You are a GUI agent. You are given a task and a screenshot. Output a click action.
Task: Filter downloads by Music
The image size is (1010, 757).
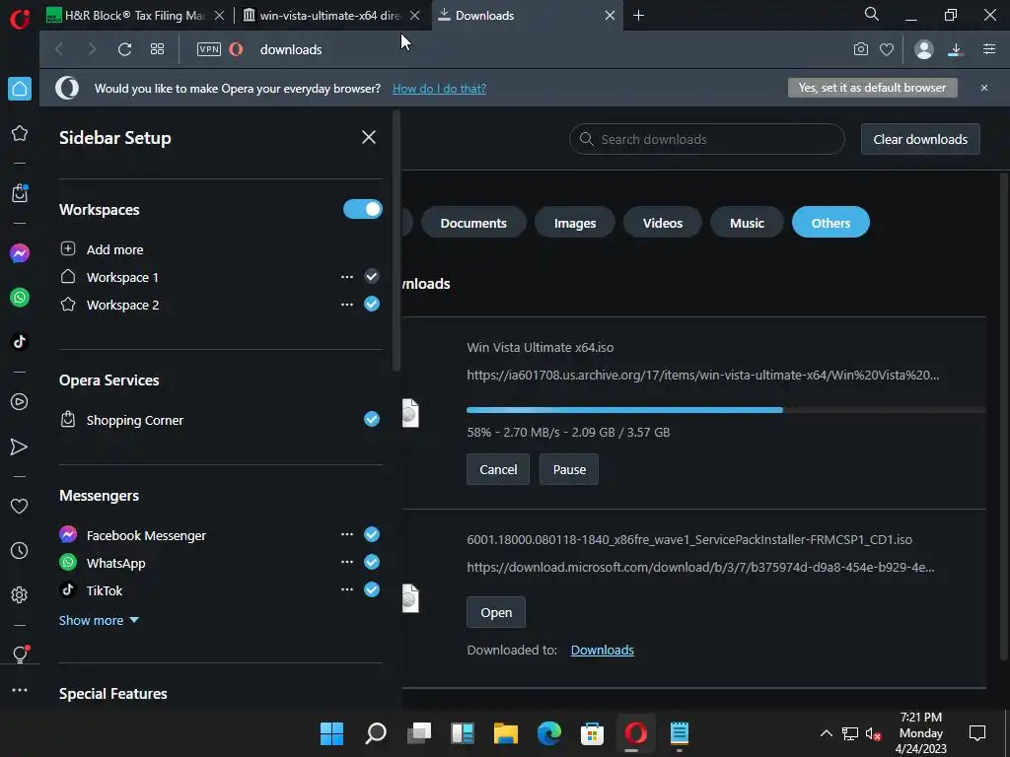point(747,223)
